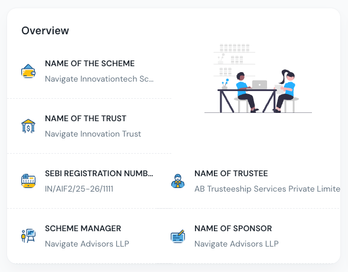The image size is (348, 272).
Task: Select the AB Trusteeship Services Private Limited text
Action: [267, 189]
